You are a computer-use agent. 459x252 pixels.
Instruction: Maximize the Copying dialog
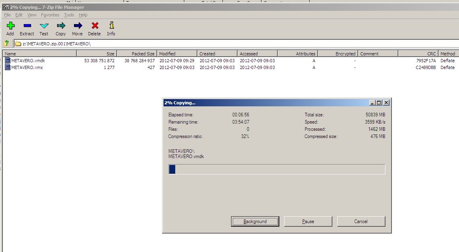click(x=379, y=103)
